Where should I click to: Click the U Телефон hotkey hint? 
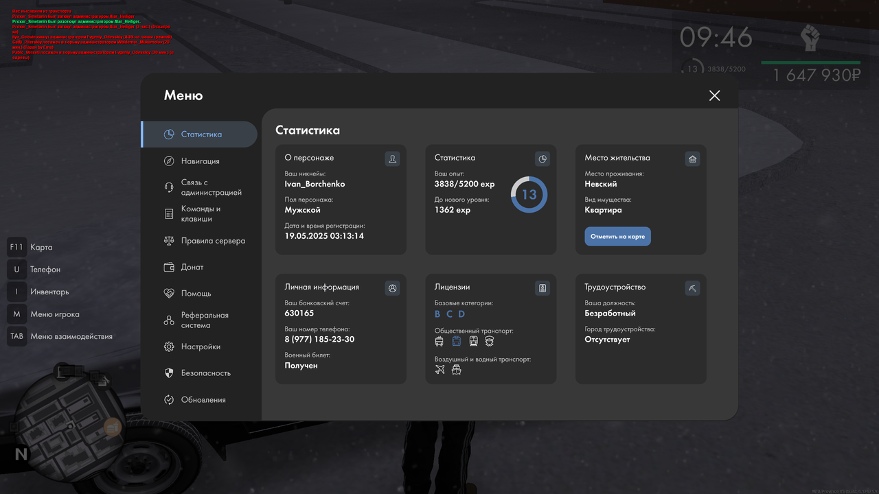coord(34,270)
